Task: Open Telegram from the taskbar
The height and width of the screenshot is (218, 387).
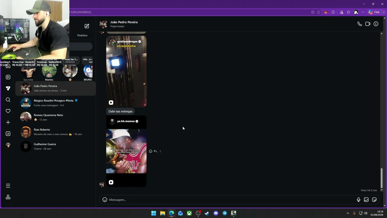Action: (x=225, y=213)
